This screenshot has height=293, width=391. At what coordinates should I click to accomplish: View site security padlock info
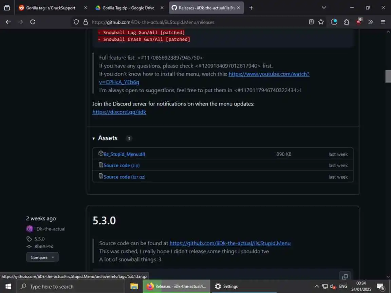pyautogui.click(x=86, y=22)
